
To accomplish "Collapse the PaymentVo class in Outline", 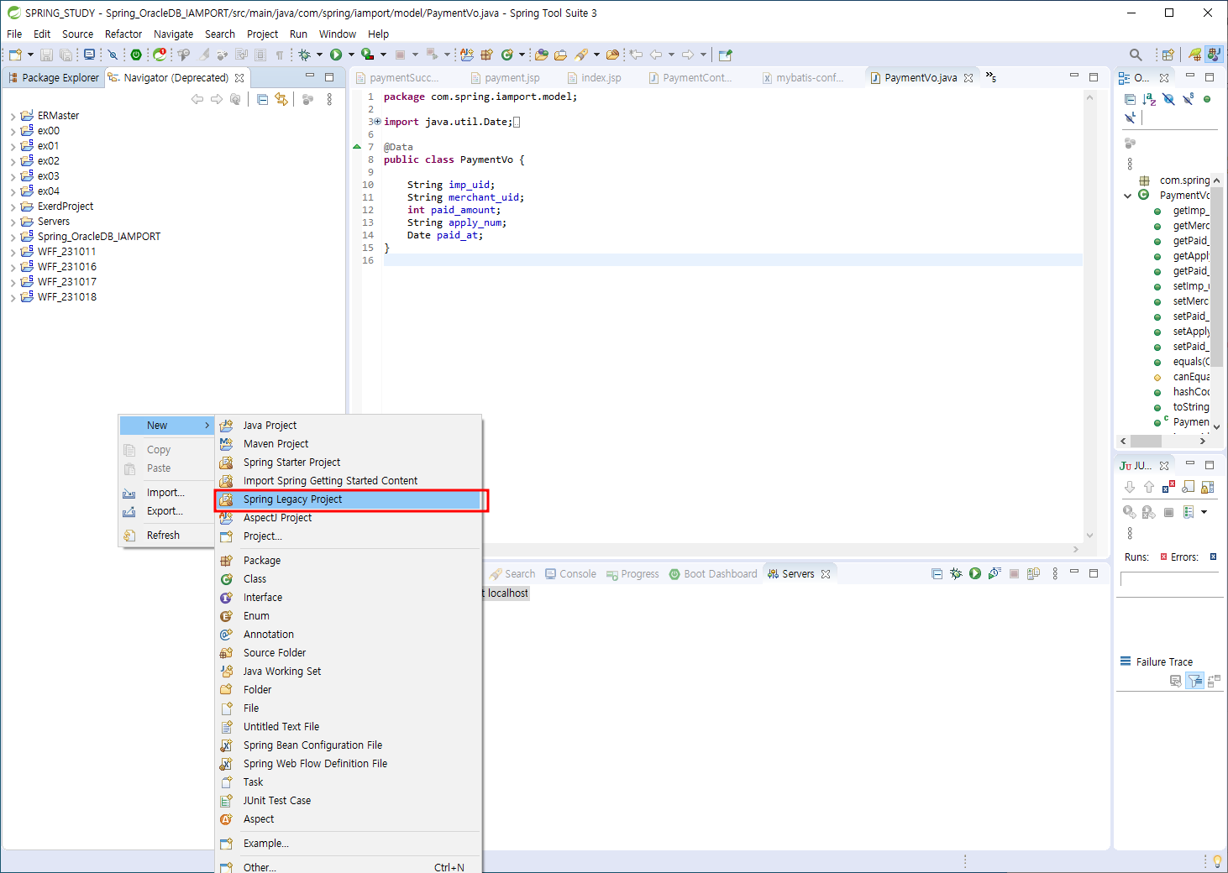I will [1128, 196].
